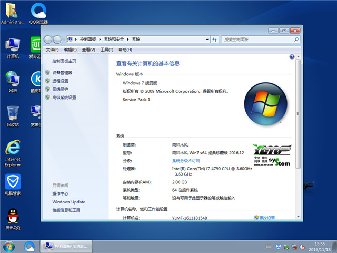Image resolution: width=337 pixels, height=253 pixels.
Task: Click the back navigation arrow button
Action: click(48, 40)
